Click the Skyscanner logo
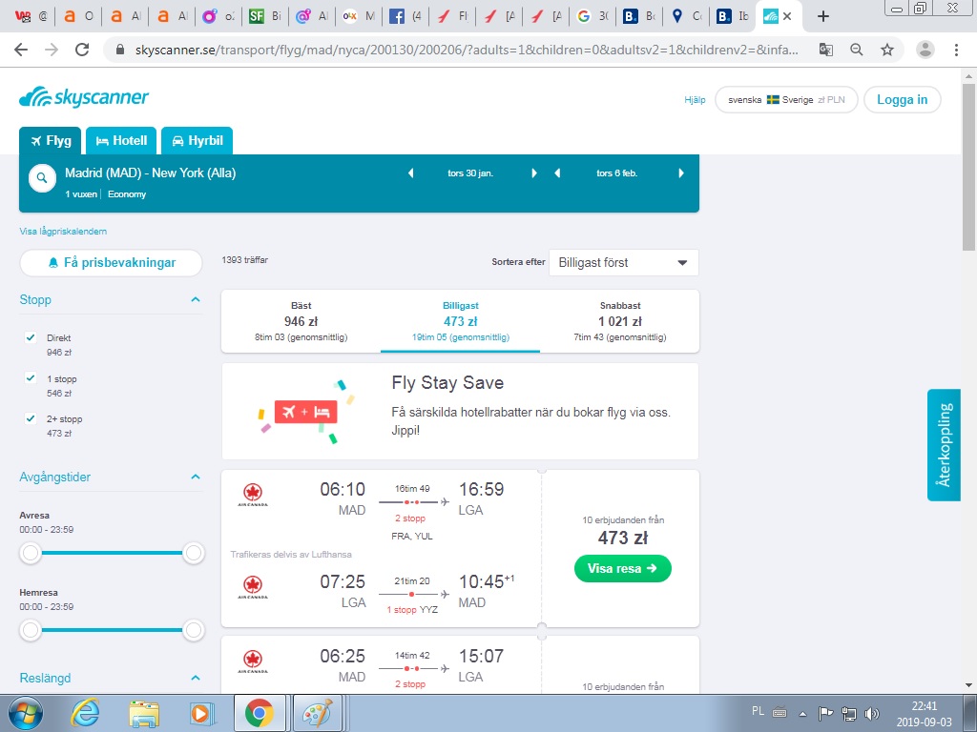 tap(84, 97)
